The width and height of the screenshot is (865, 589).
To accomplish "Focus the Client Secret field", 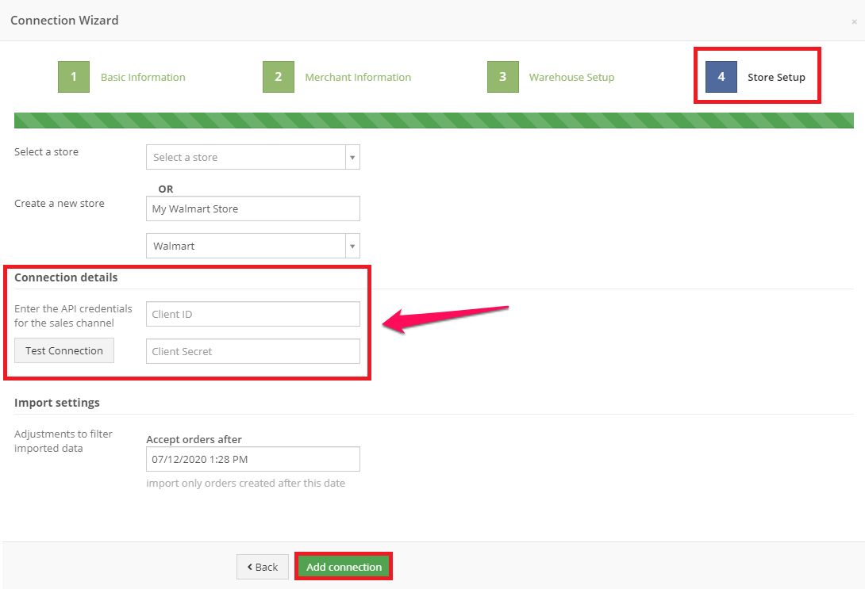I will [253, 351].
